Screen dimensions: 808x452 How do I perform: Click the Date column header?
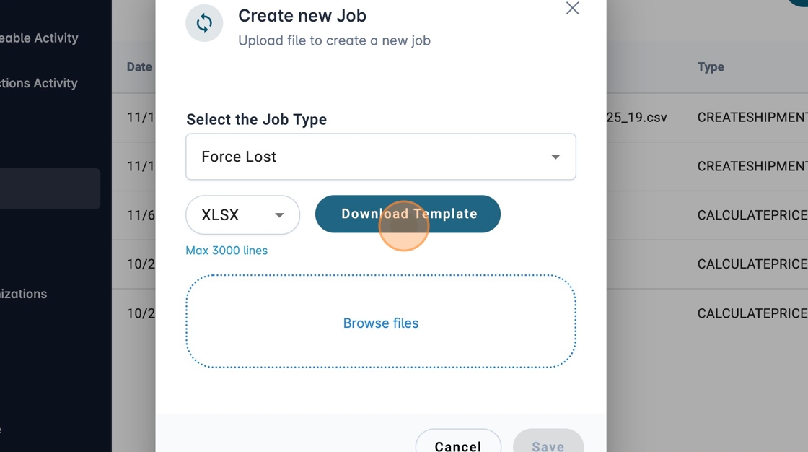[139, 67]
